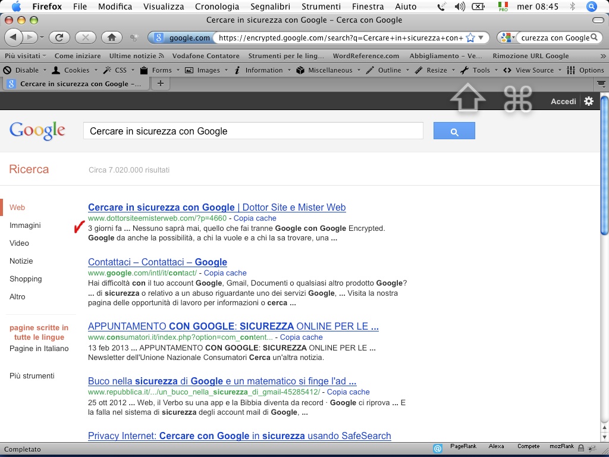This screenshot has width=609, height=457.
Task: Click the Apple menu logo
Action: click(x=16, y=6)
